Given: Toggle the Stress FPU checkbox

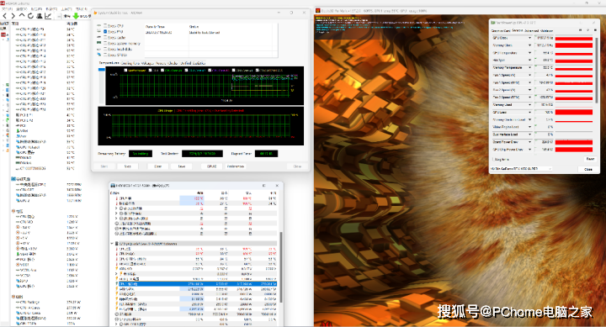Looking at the screenshot, I should point(105,32).
